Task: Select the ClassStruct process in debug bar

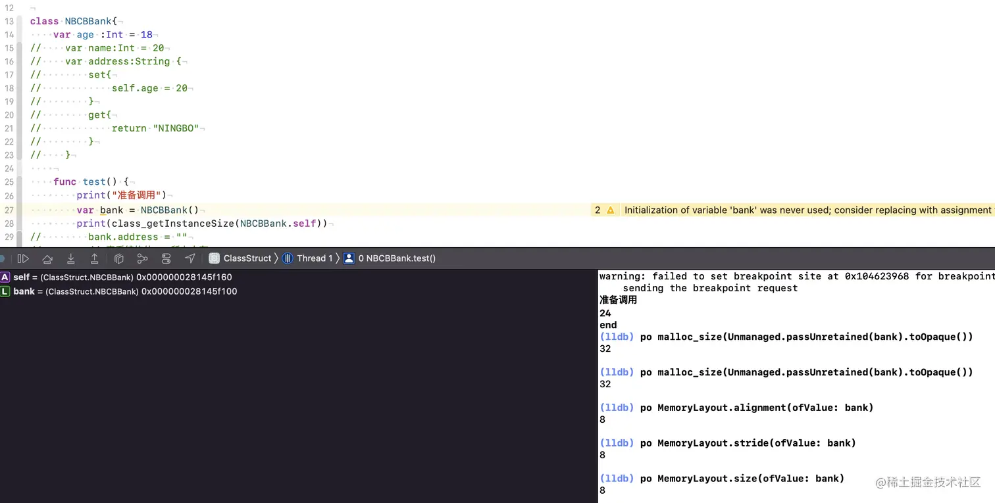Action: point(240,258)
